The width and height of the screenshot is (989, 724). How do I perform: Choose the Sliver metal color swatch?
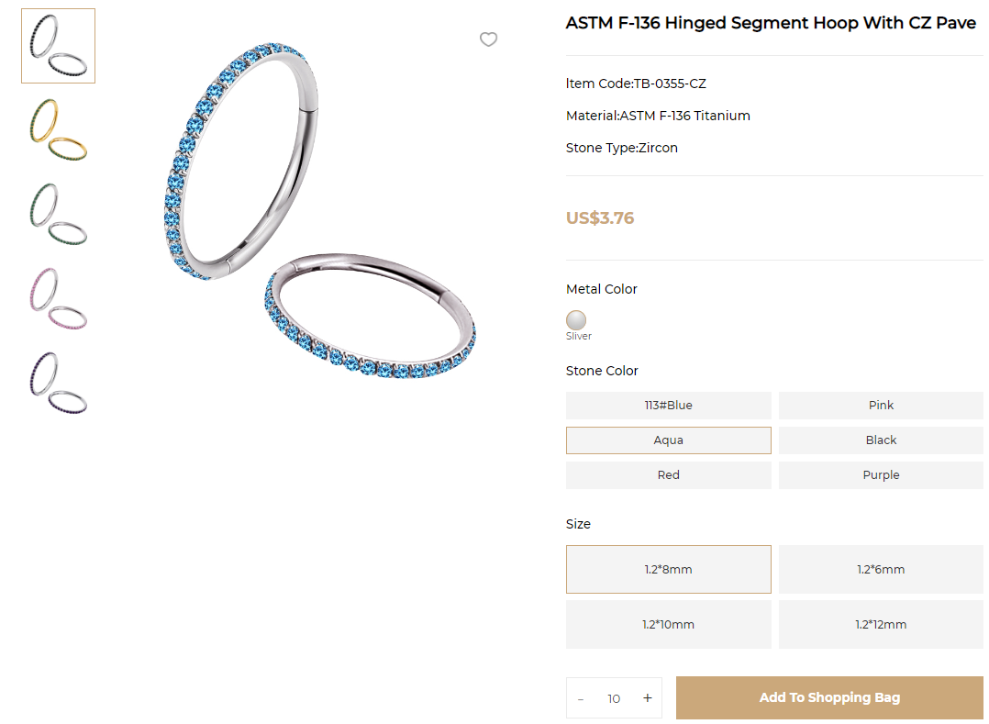(576, 320)
